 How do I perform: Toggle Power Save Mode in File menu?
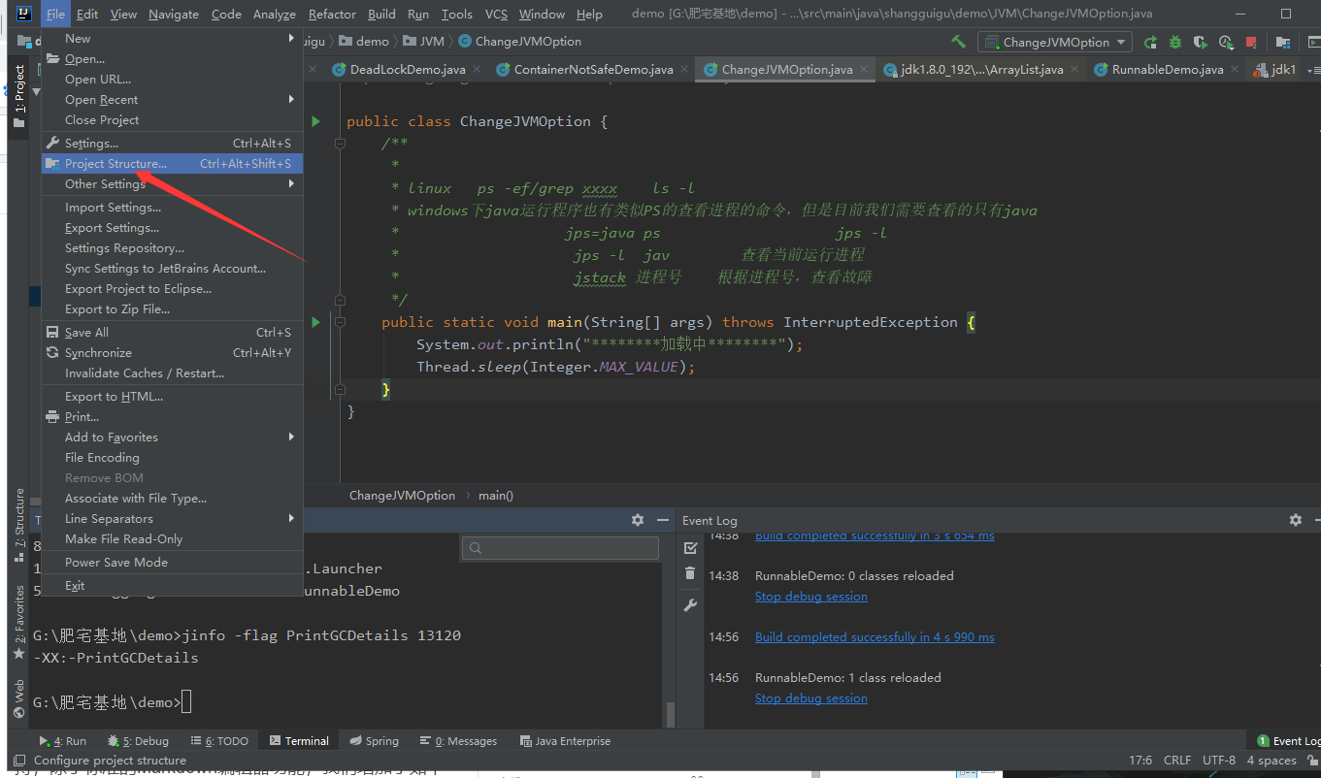coord(172,563)
